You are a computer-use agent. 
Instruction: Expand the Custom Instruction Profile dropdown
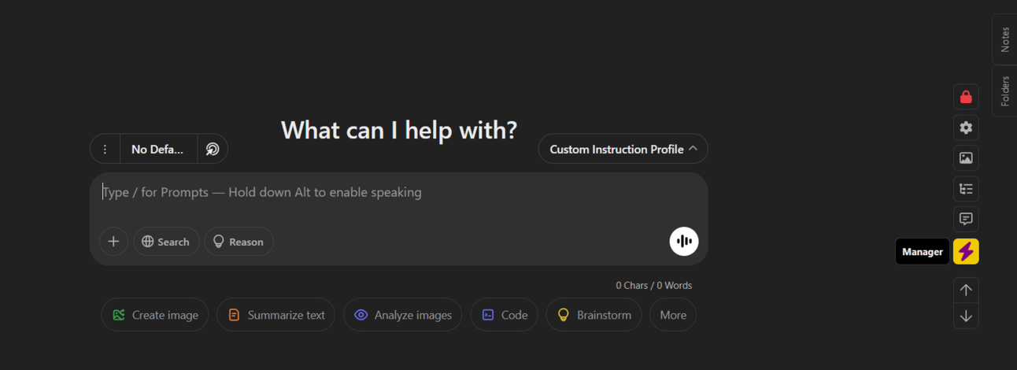coord(623,149)
